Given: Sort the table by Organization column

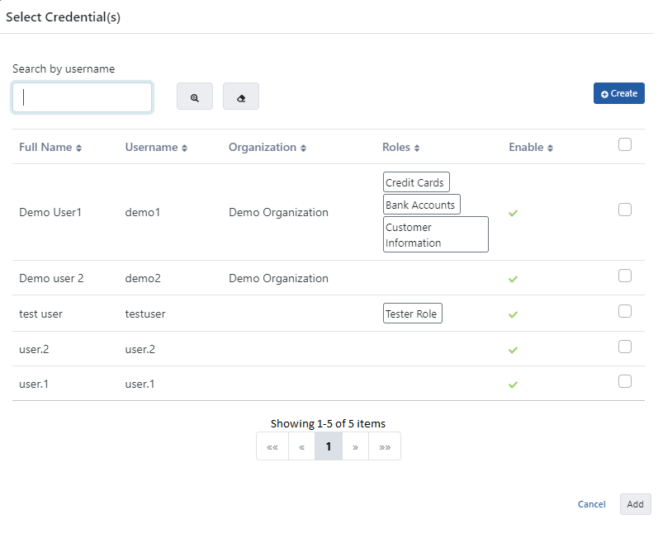Looking at the screenshot, I should tap(267, 148).
